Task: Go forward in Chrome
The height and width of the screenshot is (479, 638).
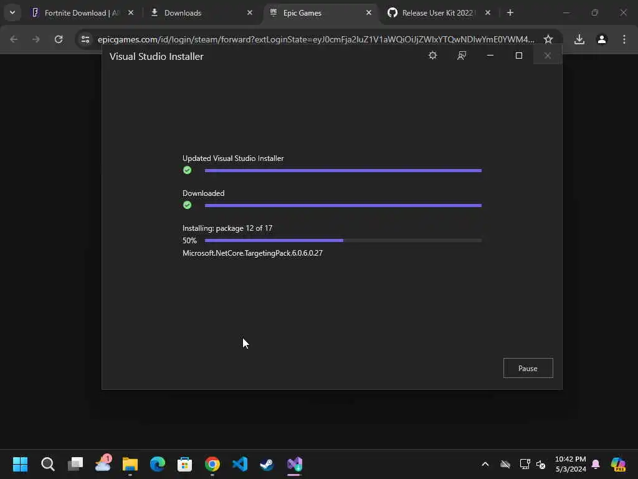Action: pos(36,39)
